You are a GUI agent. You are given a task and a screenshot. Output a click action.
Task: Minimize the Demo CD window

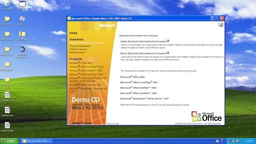[x=212, y=18]
